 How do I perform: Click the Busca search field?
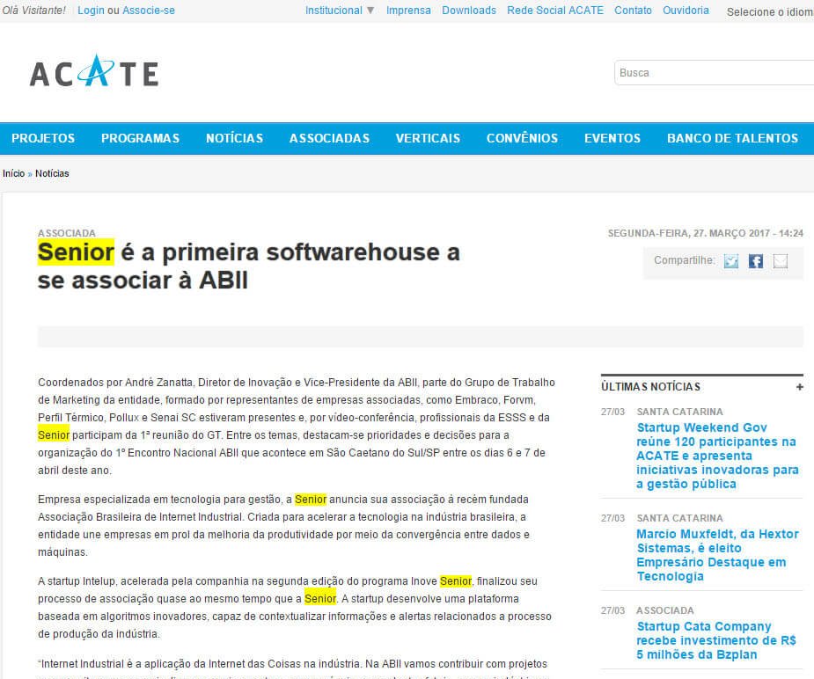(714, 73)
